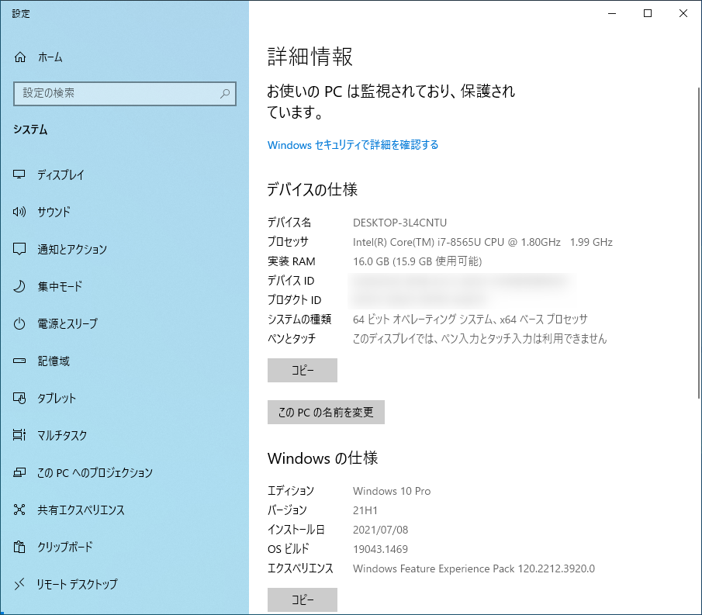Click the Power and Sleep icon

[19, 323]
